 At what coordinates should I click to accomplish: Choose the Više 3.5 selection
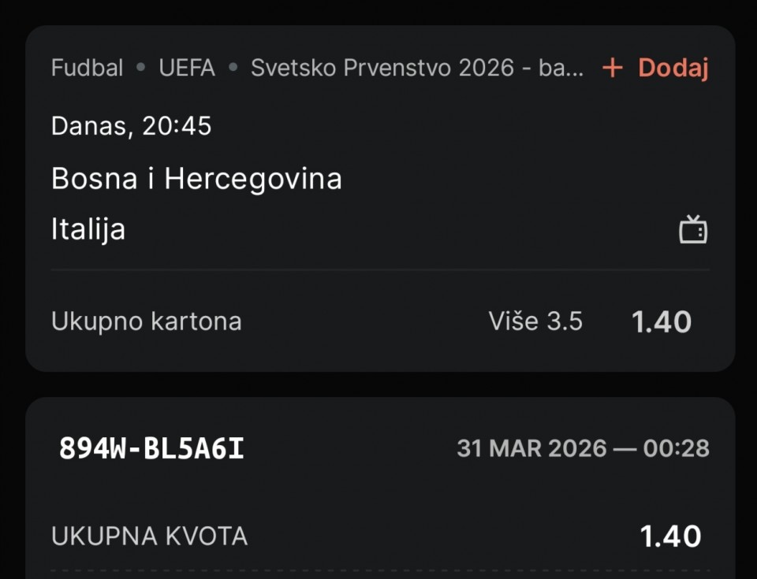[x=535, y=321]
